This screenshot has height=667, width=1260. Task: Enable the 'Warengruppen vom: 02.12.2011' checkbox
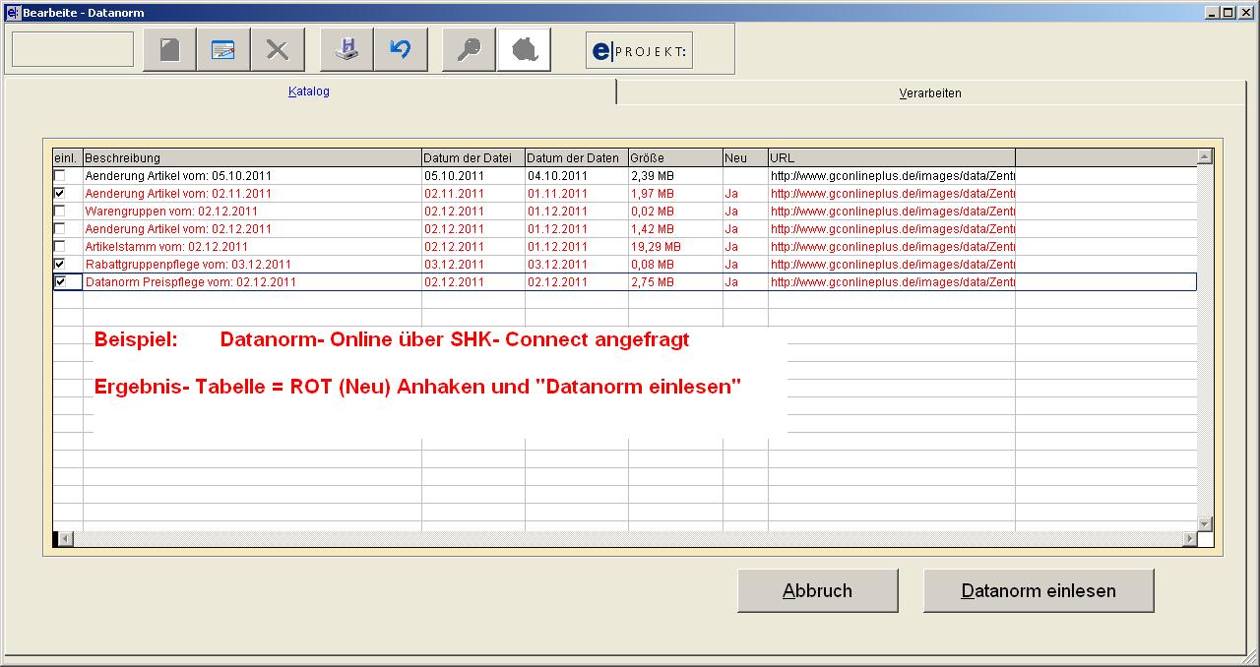(x=59, y=212)
